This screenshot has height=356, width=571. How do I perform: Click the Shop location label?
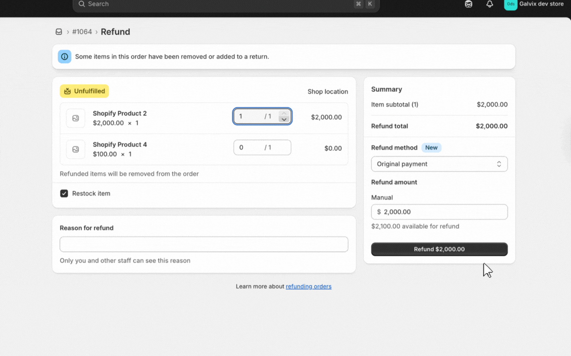coord(328,91)
